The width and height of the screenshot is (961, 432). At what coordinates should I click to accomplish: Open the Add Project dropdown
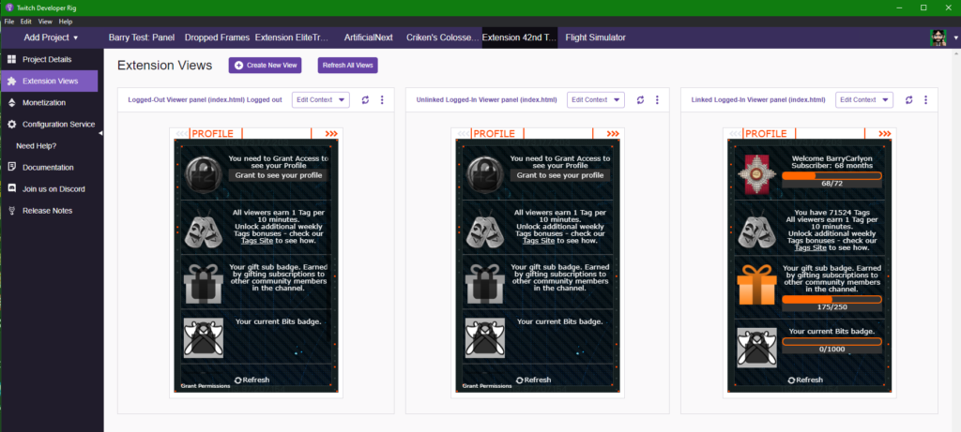51,37
